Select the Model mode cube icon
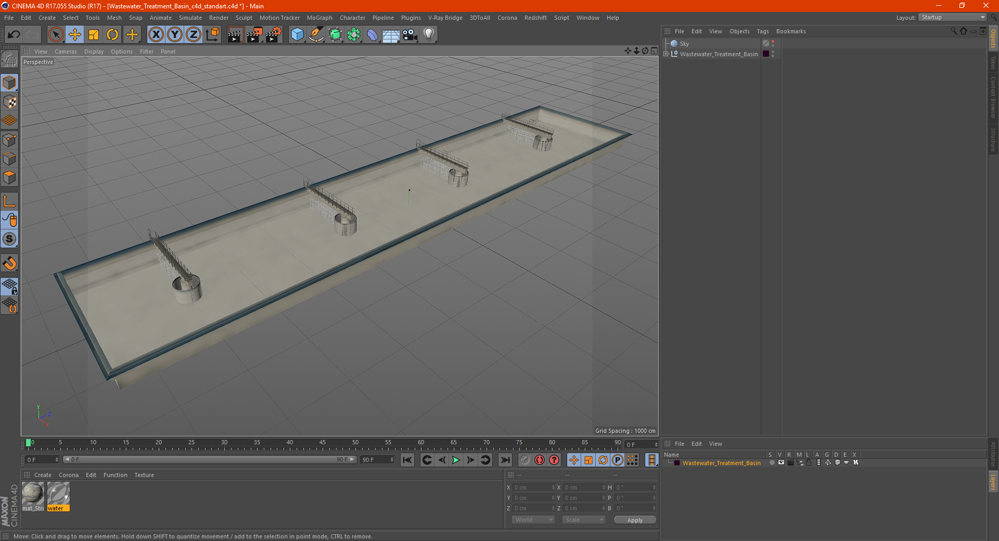999x541 pixels. (9, 83)
